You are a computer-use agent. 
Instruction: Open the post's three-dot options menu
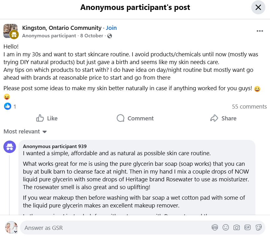[260, 31]
